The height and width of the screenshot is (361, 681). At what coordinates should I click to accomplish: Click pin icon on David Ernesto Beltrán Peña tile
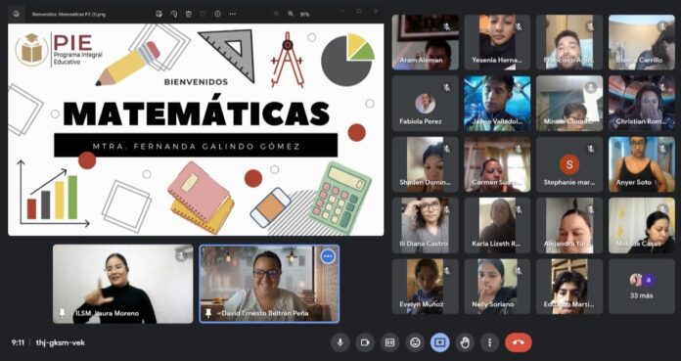tap(208, 313)
